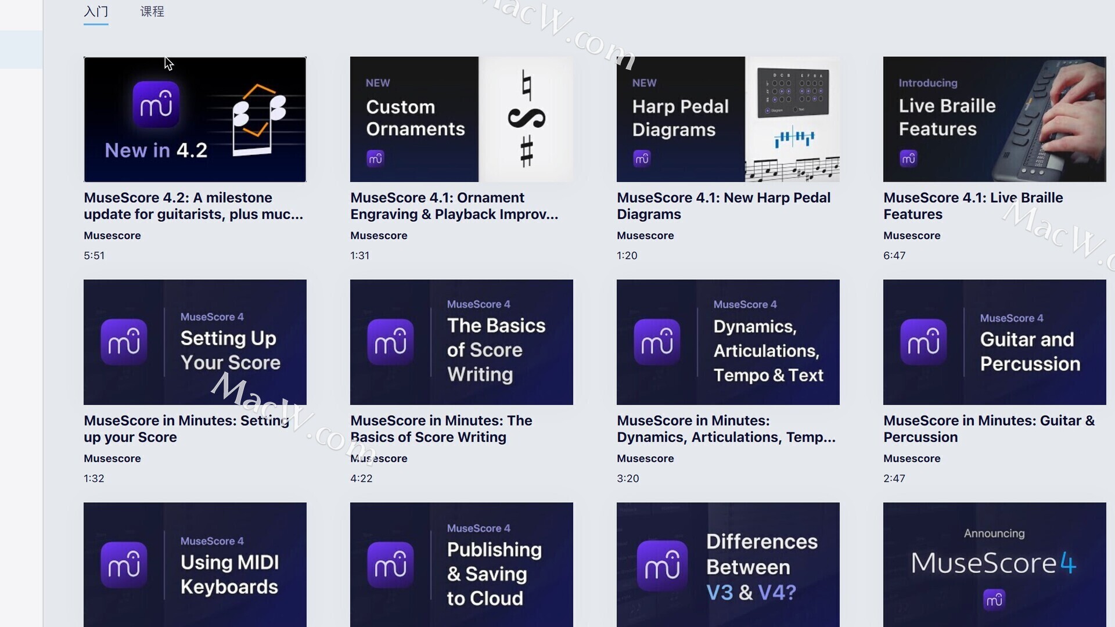Switch to the 课程 tab
Screen dimensions: 1115x627
tap(152, 12)
